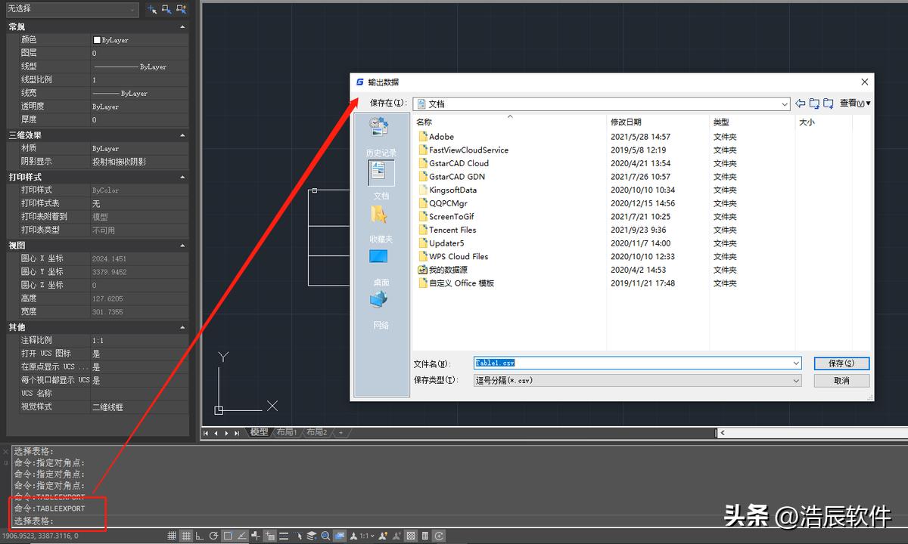The width and height of the screenshot is (908, 544).
Task: Click the layer isolate icon in the status bar
Action: click(x=310, y=536)
